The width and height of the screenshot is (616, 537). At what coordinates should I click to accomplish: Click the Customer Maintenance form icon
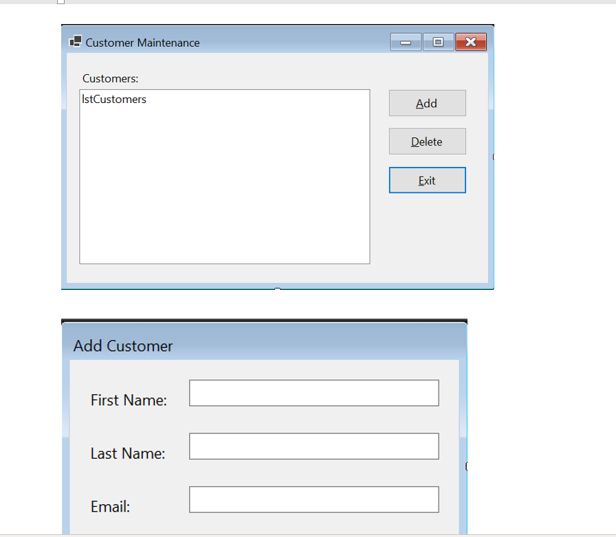pyautogui.click(x=76, y=41)
